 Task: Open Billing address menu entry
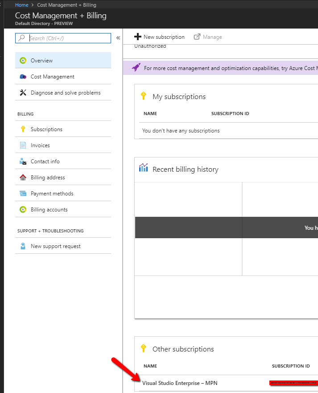tap(63, 178)
